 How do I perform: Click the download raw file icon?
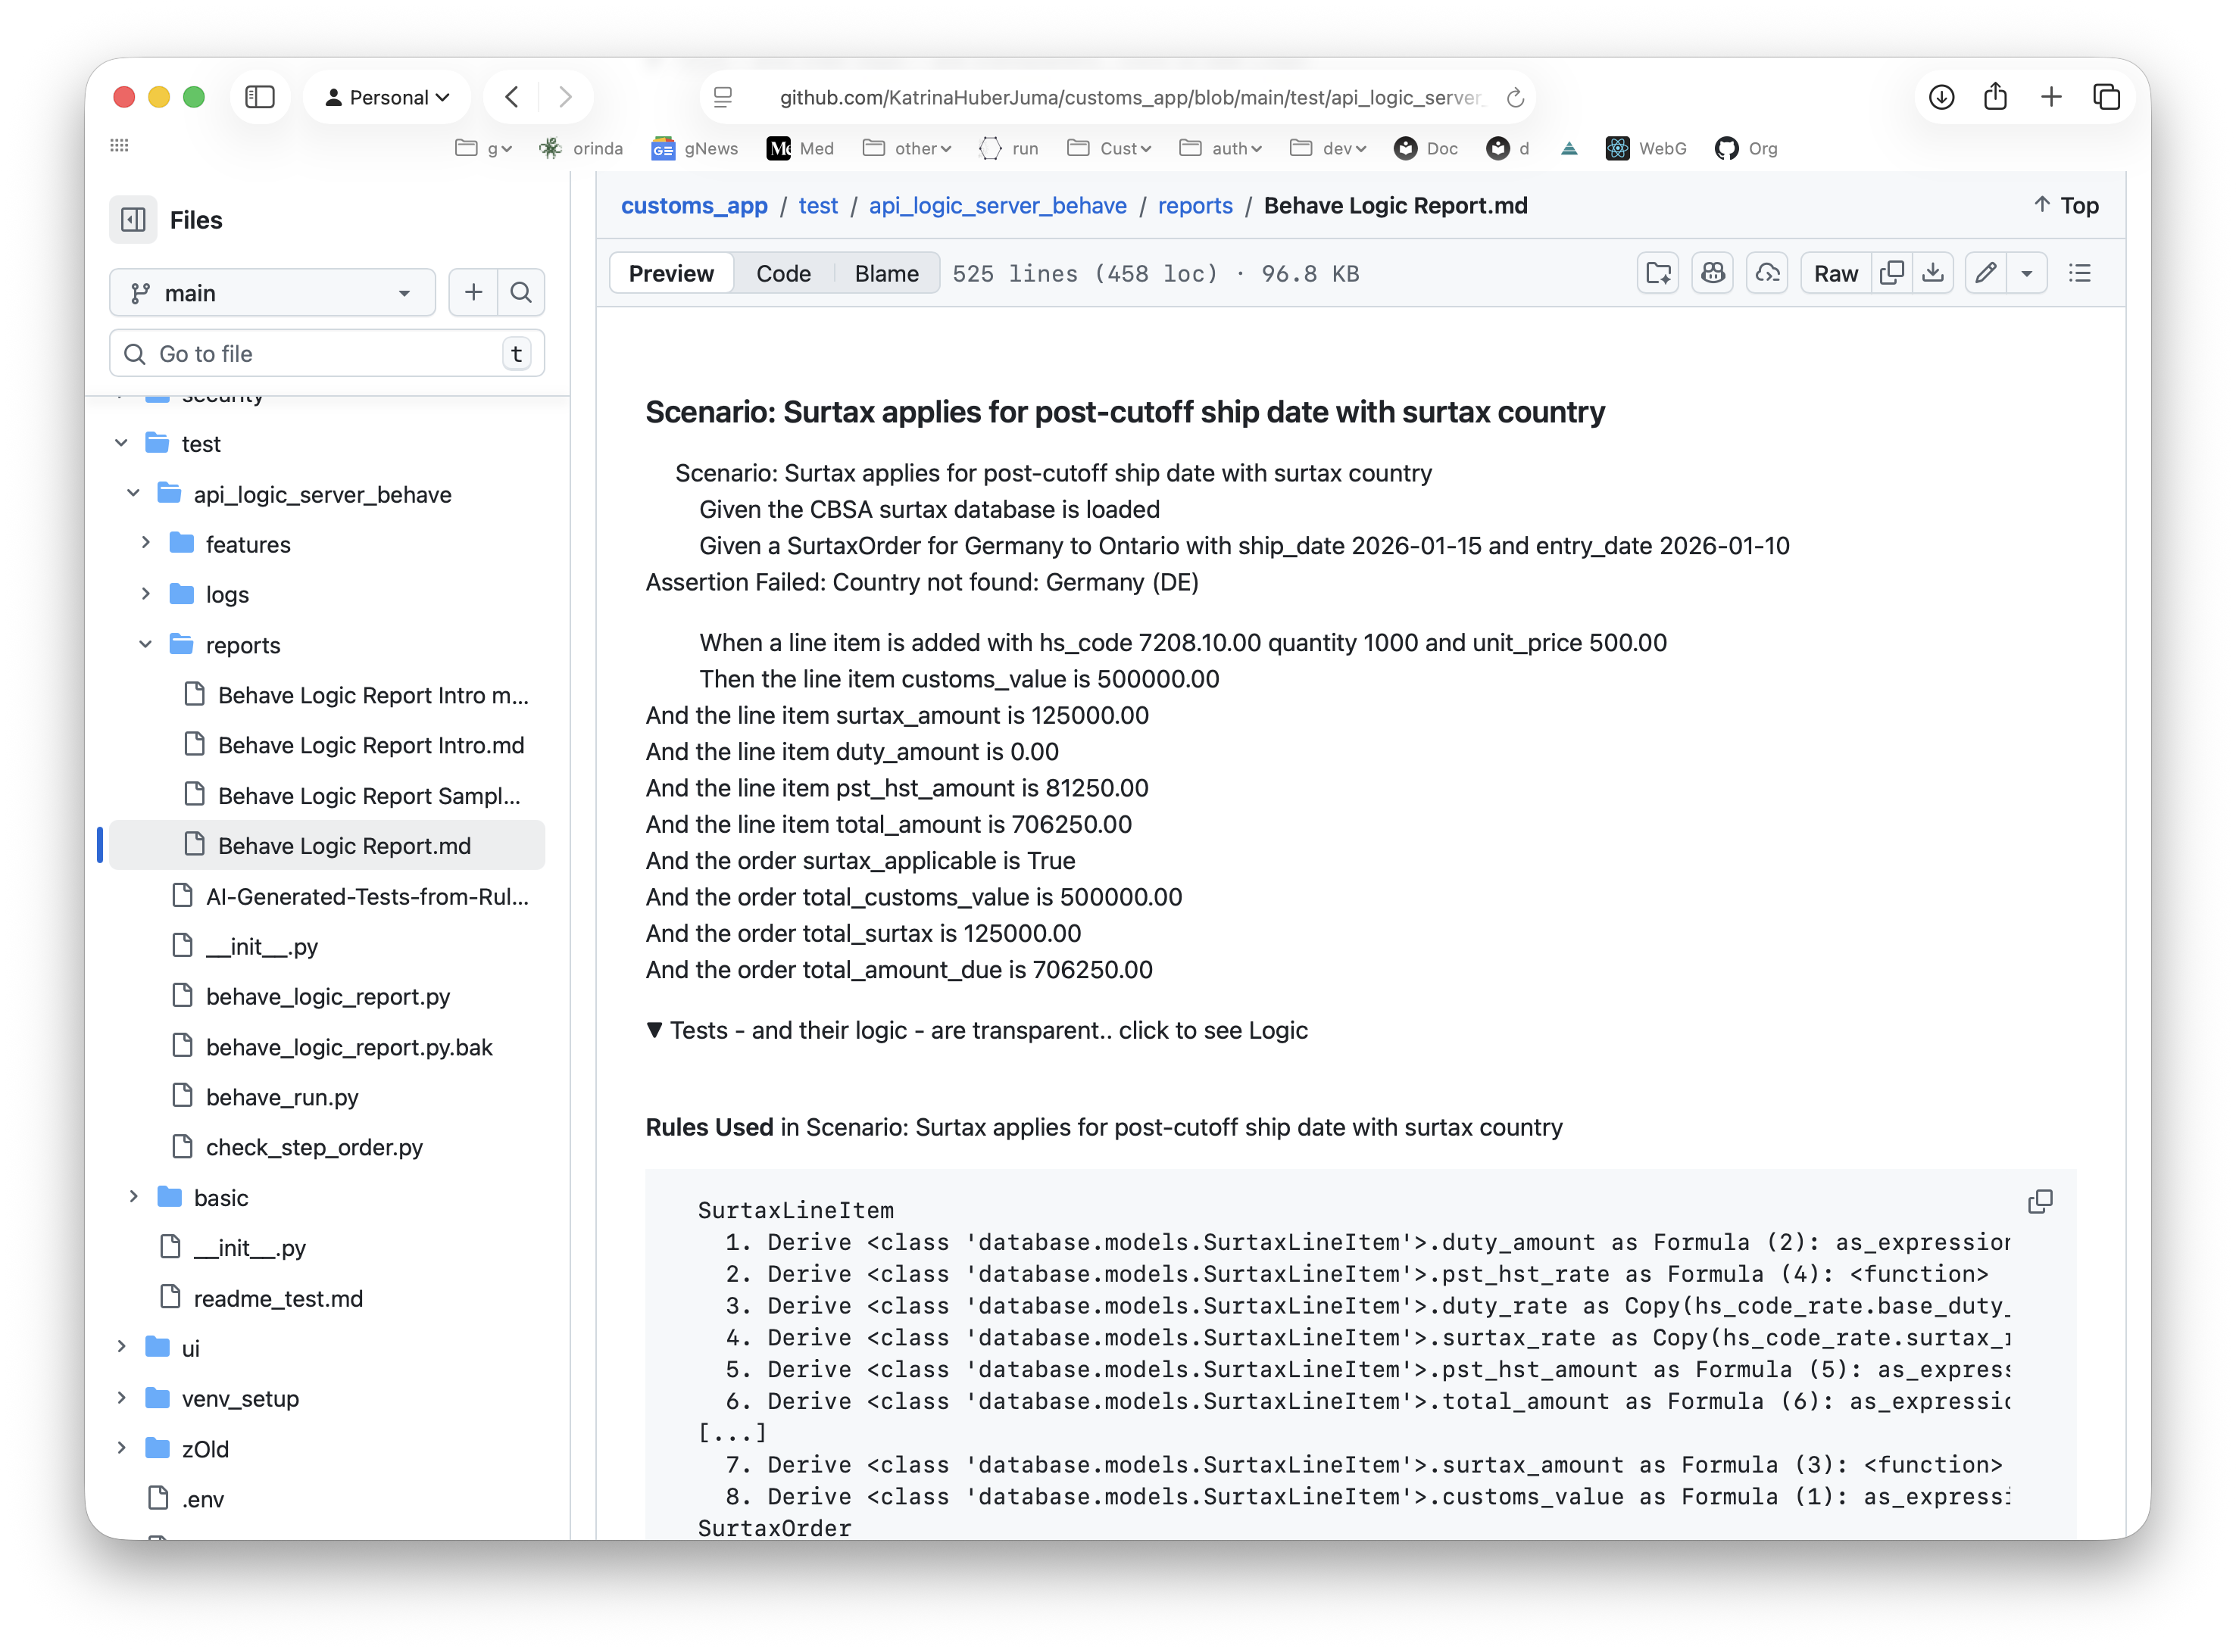(1933, 273)
